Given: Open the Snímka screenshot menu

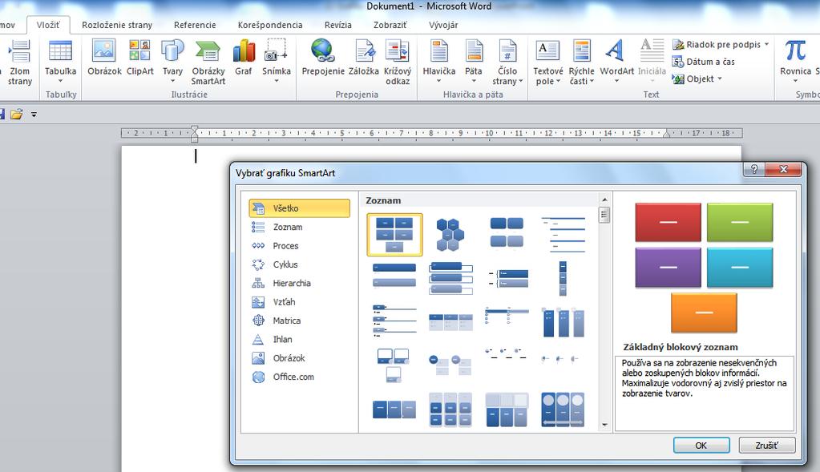Looking at the screenshot, I should pyautogui.click(x=276, y=63).
